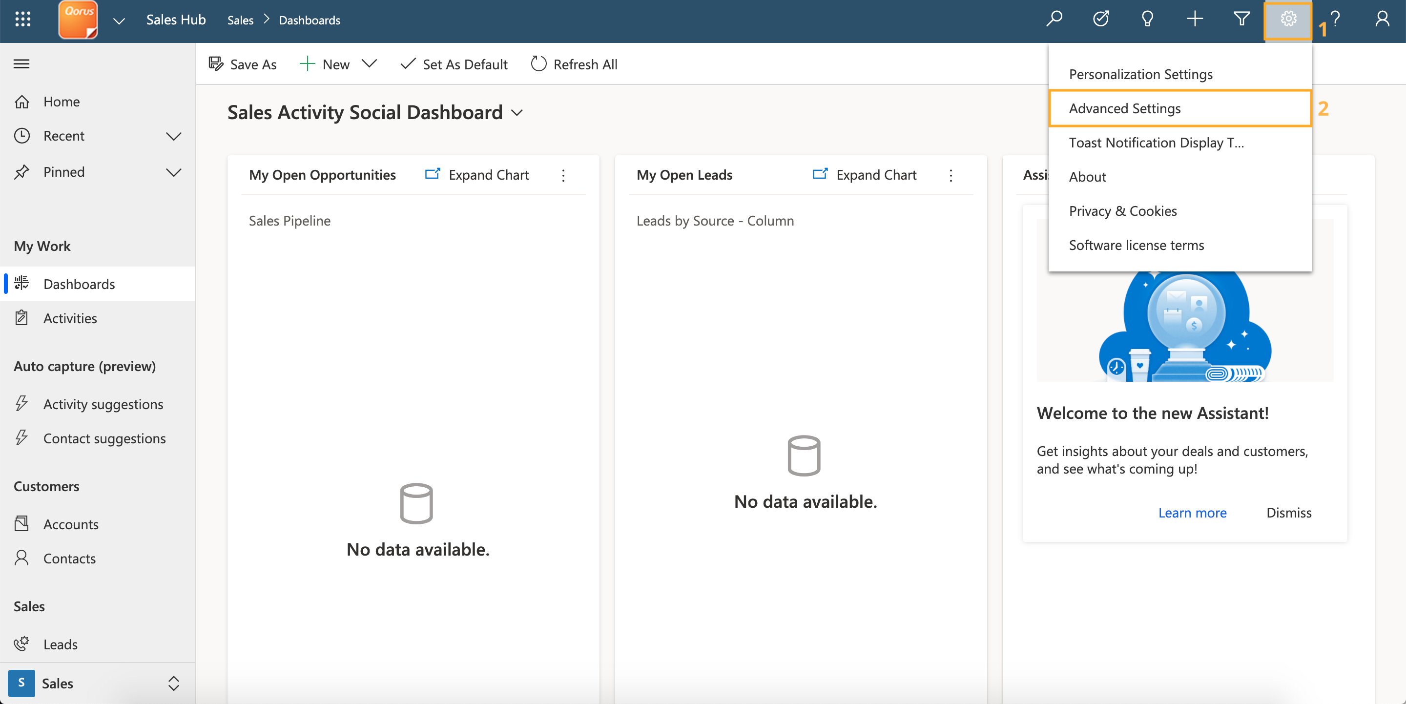This screenshot has height=704, width=1406.
Task: Click the help question mark icon
Action: [x=1335, y=20]
